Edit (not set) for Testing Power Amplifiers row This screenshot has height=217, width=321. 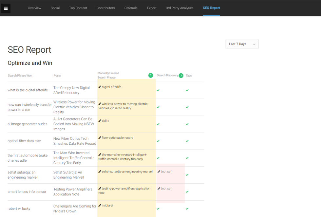coord(159,189)
